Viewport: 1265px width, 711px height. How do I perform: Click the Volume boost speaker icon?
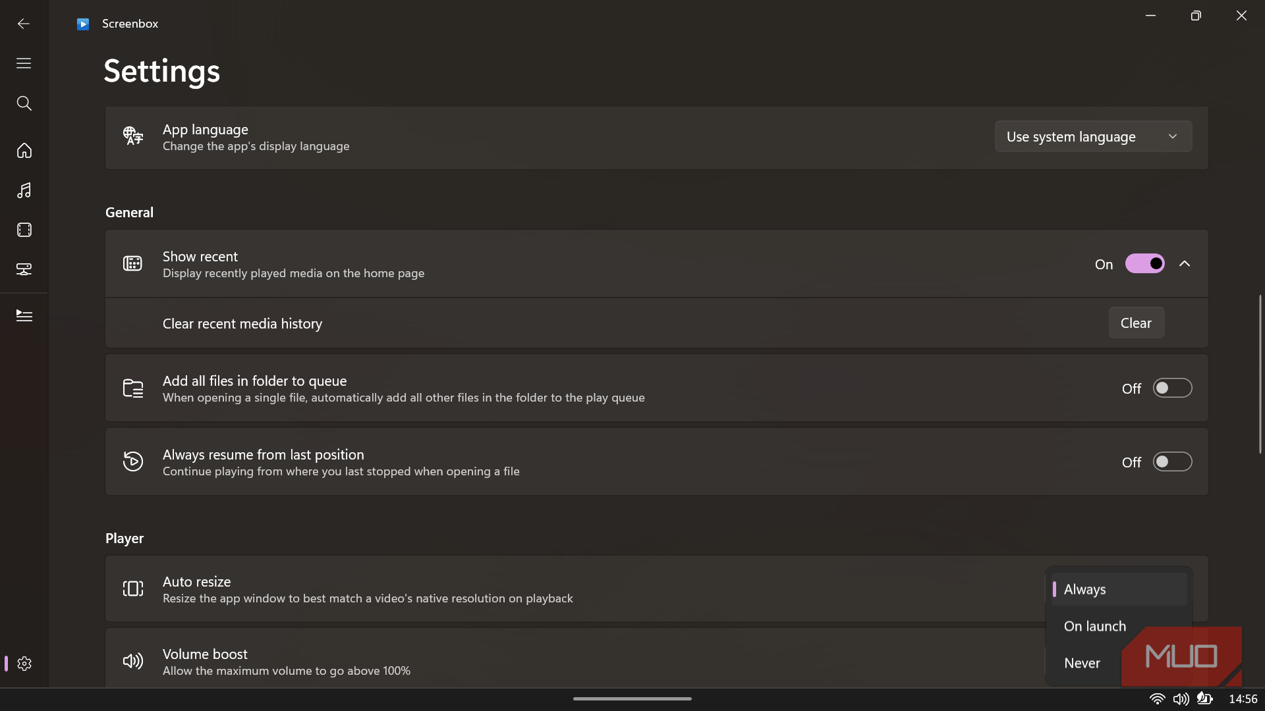[x=133, y=661]
